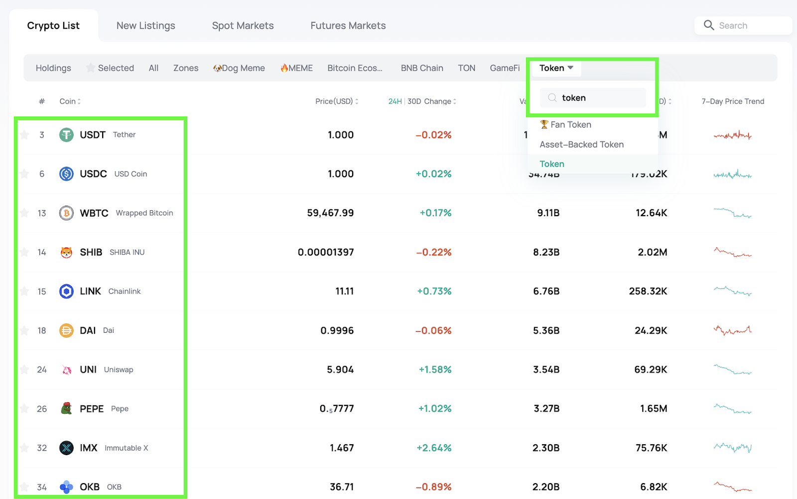Click the star icon next to Selected
Viewport: 797px width, 499px height.
pyautogui.click(x=90, y=67)
